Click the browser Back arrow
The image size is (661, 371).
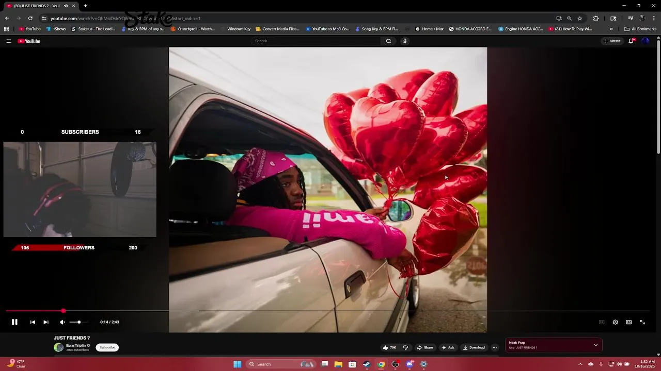pyautogui.click(x=7, y=19)
